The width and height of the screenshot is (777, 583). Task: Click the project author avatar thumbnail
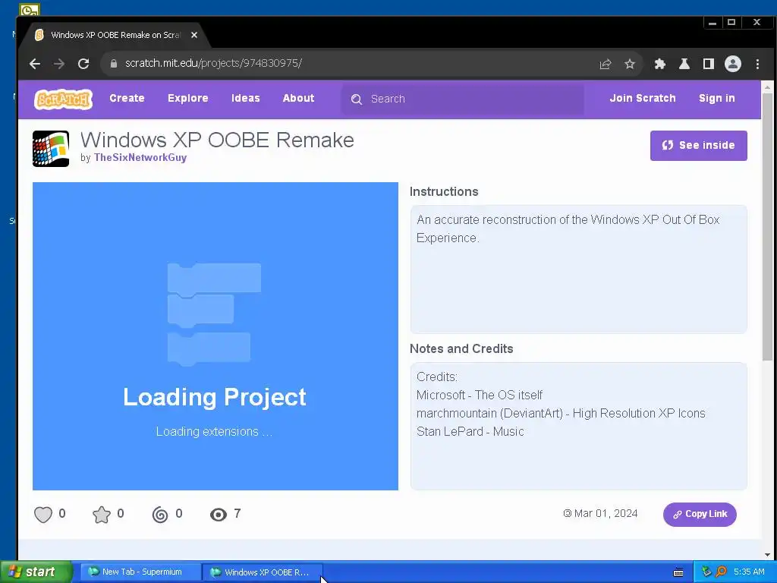tap(51, 149)
